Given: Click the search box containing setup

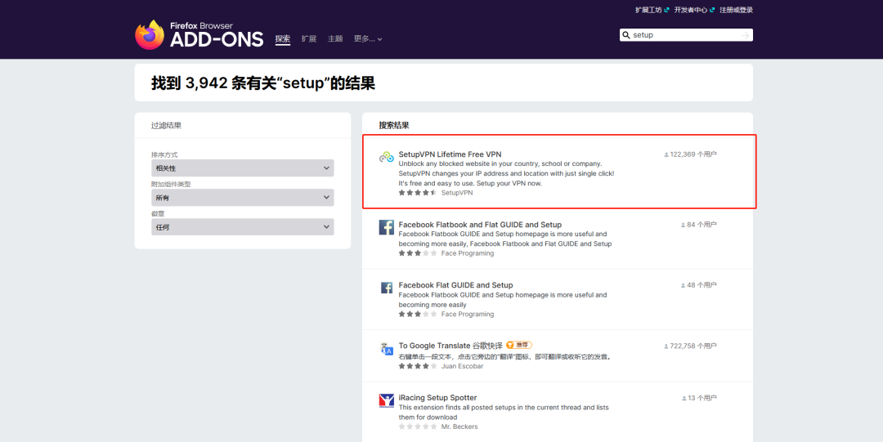Looking at the screenshot, I should (x=683, y=35).
